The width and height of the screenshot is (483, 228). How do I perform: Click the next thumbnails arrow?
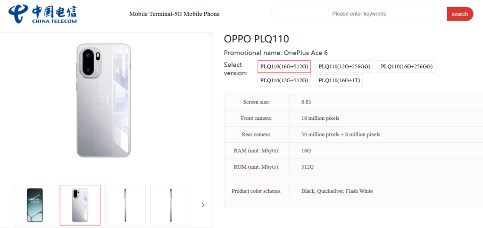tap(203, 205)
